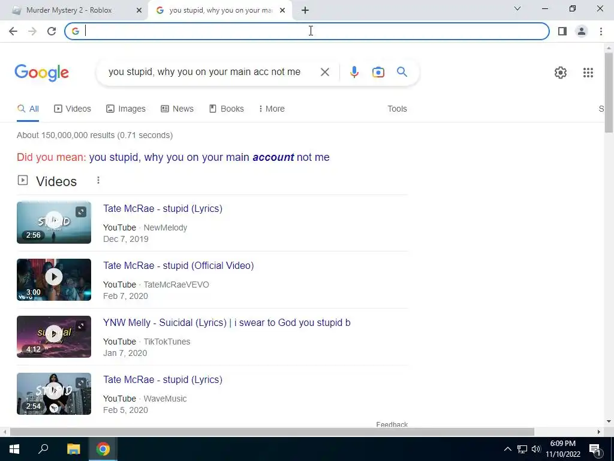Open Tate McRae stupid Lyrics by WaveMusic

(x=162, y=379)
